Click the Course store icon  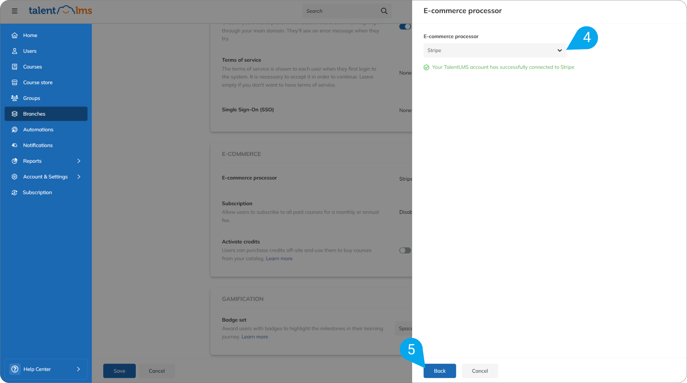tap(15, 82)
